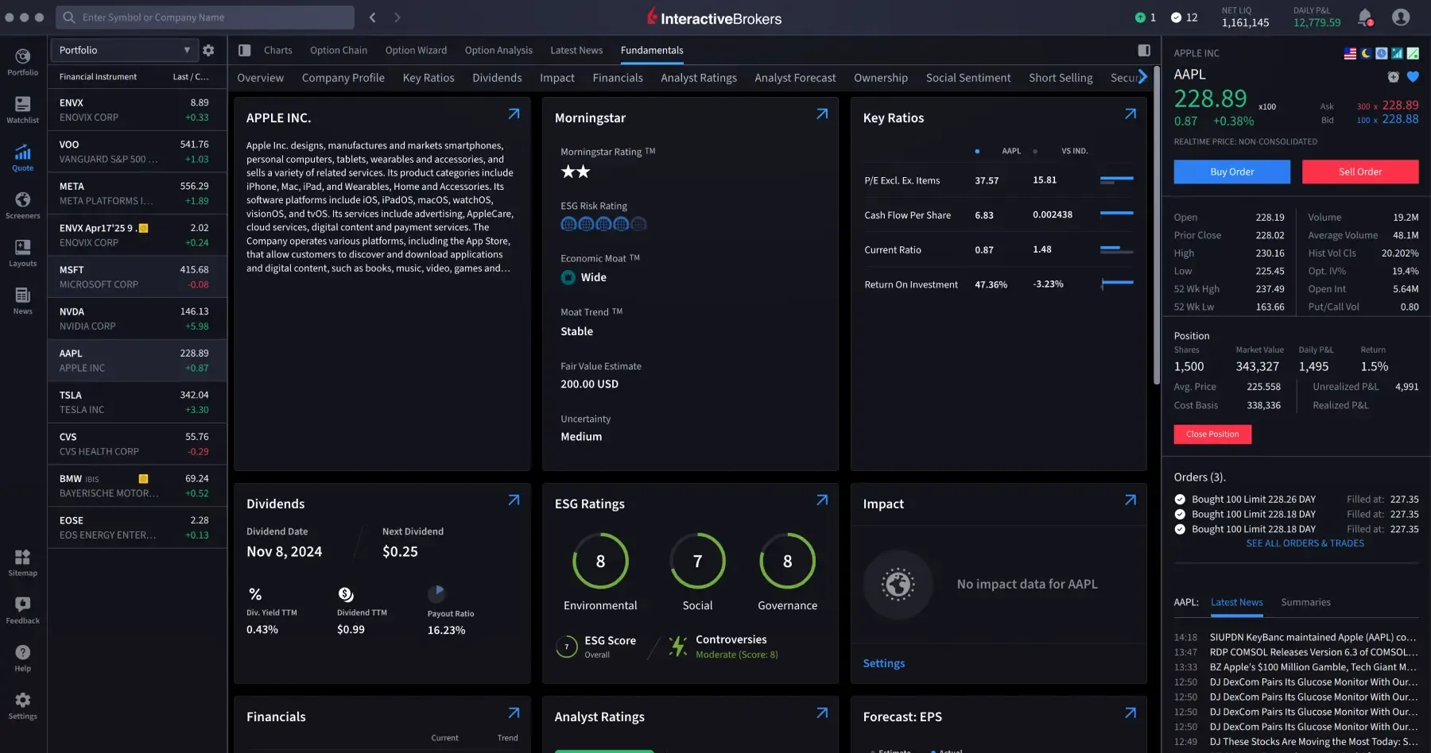Select the Watchlist icon in the sidebar
Image resolution: width=1431 pixels, height=753 pixels.
pyautogui.click(x=22, y=109)
